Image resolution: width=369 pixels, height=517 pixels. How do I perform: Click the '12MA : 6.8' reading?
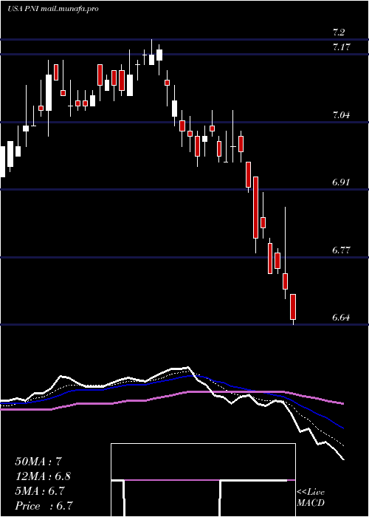point(43,476)
